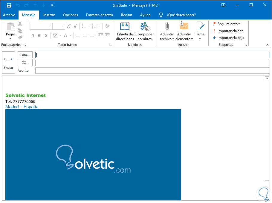Viewport: 272px width, 203px height.
Task: Click inside the CC address field
Action: click(x=152, y=63)
